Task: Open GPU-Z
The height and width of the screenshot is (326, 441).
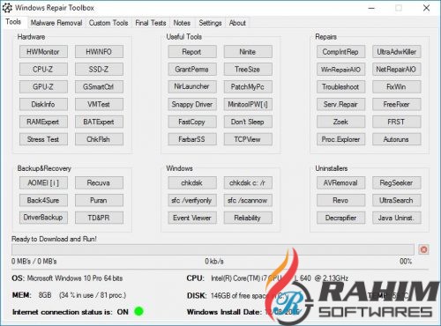Action: point(43,86)
